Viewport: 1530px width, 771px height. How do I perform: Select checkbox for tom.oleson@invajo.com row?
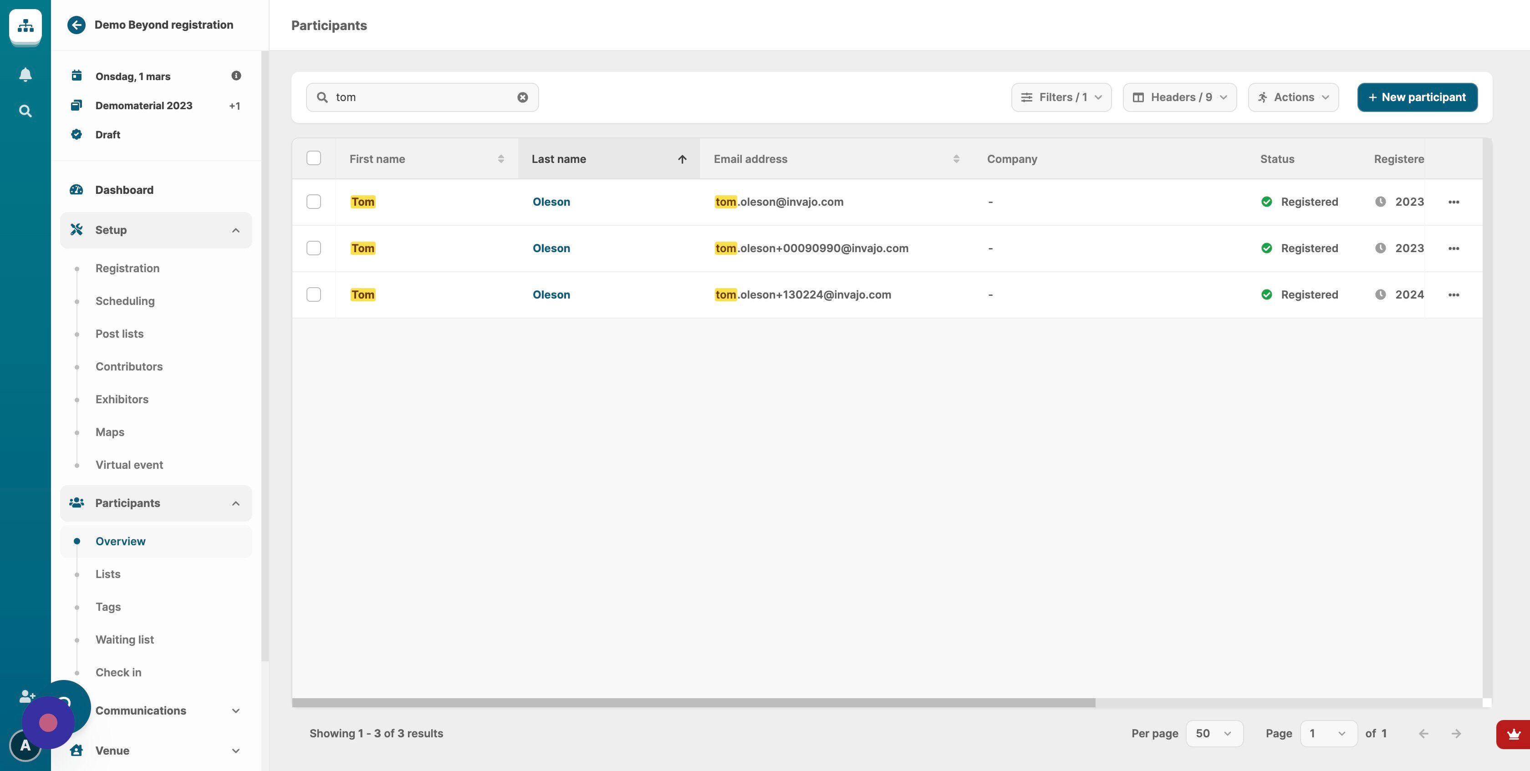314,202
